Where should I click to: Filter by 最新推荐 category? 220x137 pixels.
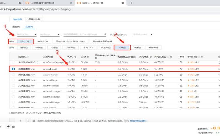[x=153, y=48]
